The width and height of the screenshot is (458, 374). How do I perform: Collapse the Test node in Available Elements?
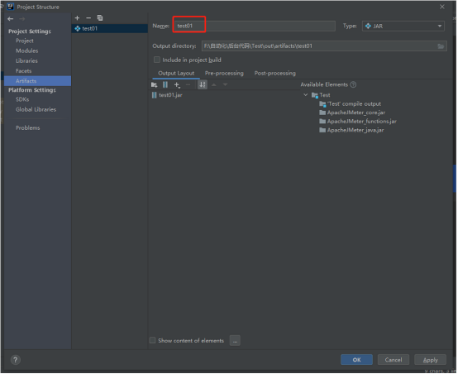[x=306, y=95]
